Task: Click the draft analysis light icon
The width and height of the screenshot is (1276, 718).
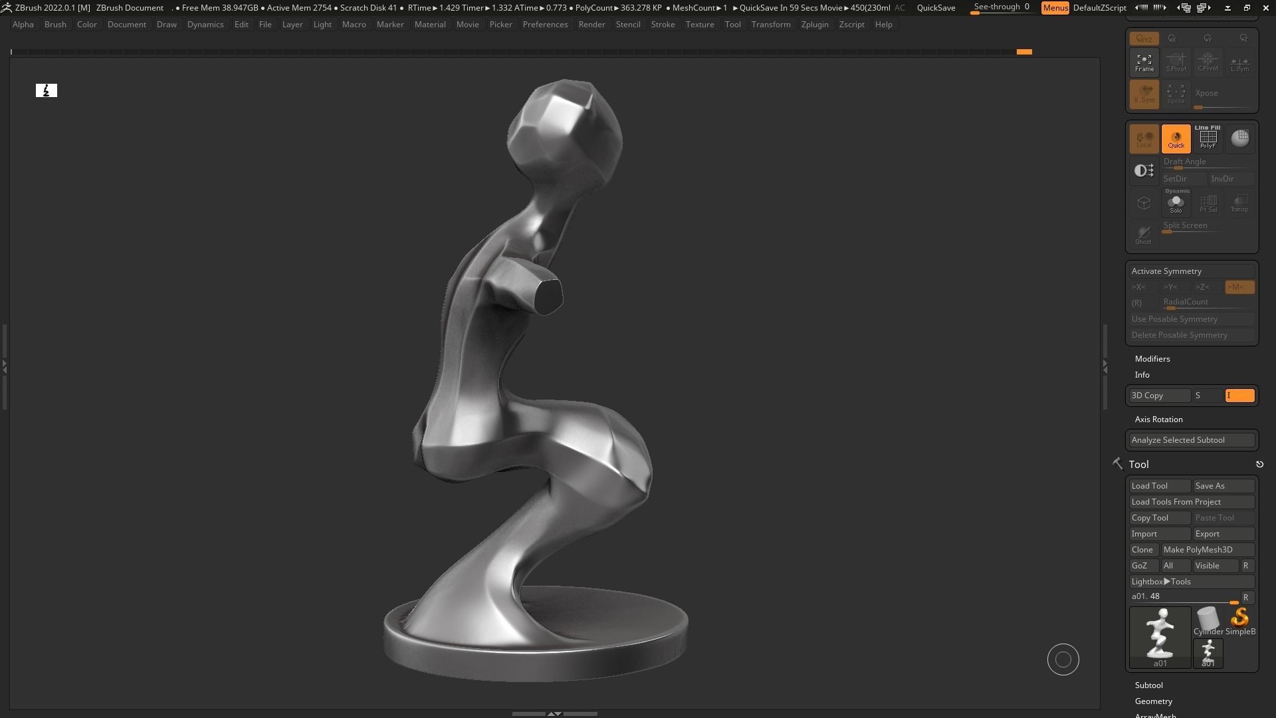Action: pos(1144,171)
